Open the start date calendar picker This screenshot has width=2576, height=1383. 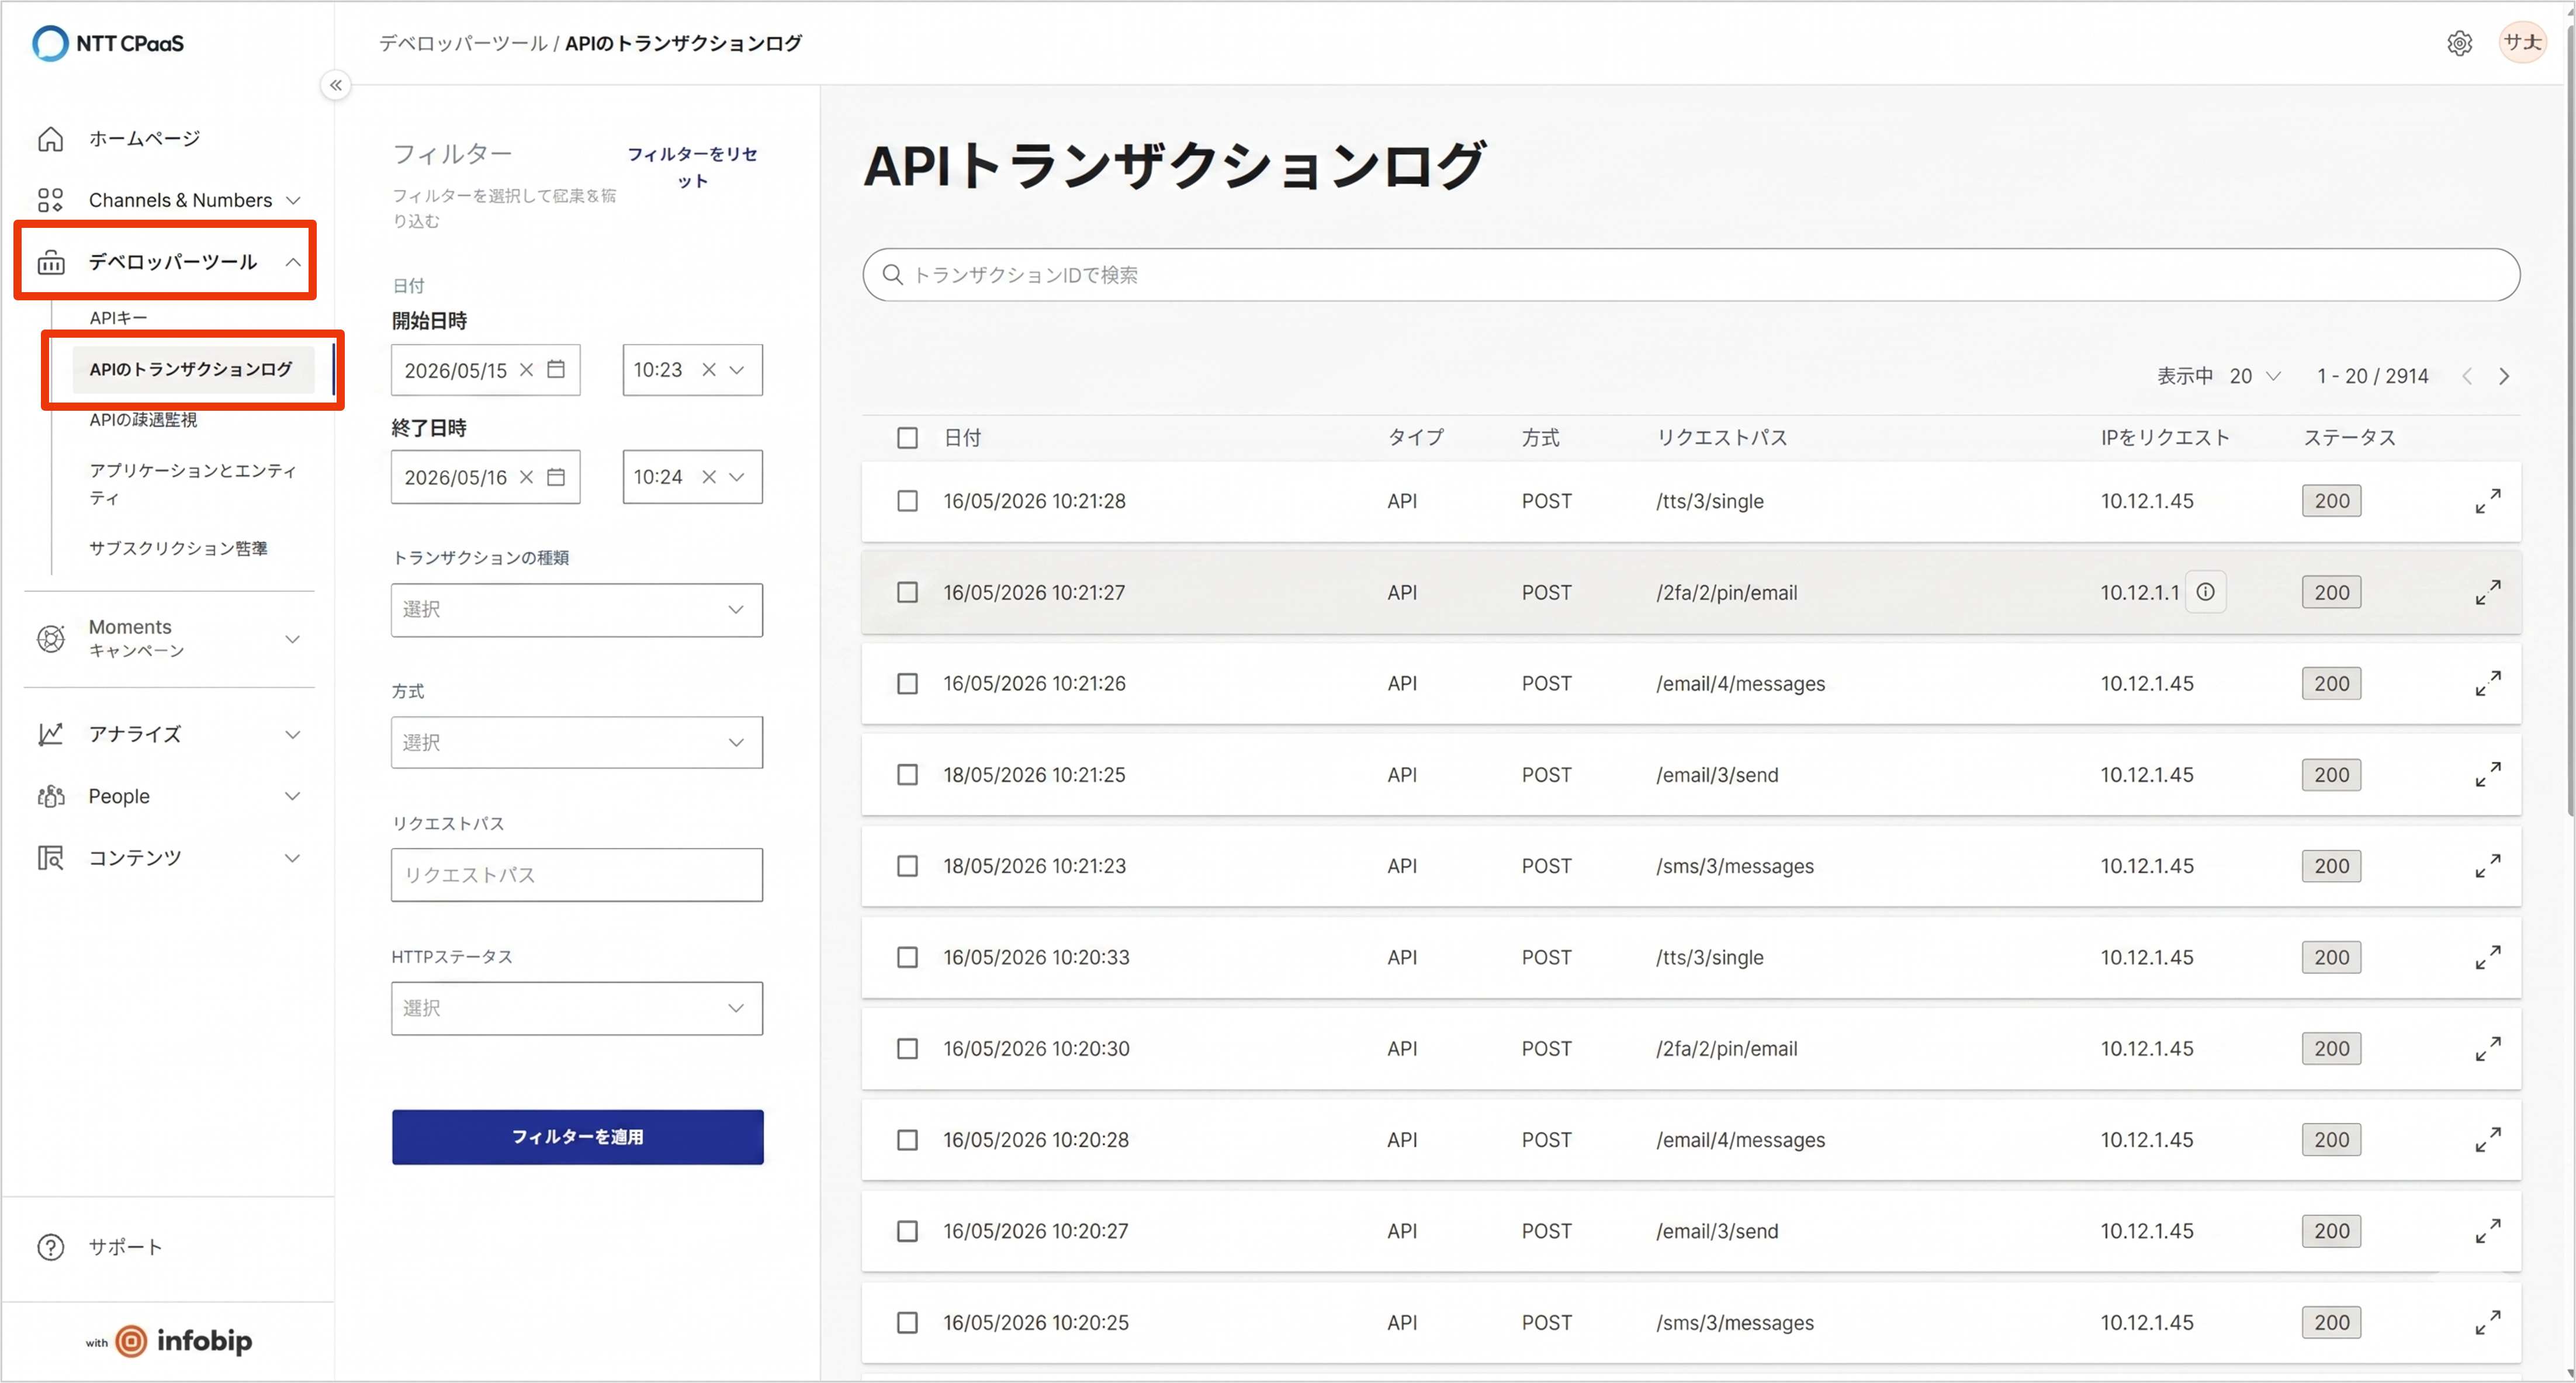(556, 370)
